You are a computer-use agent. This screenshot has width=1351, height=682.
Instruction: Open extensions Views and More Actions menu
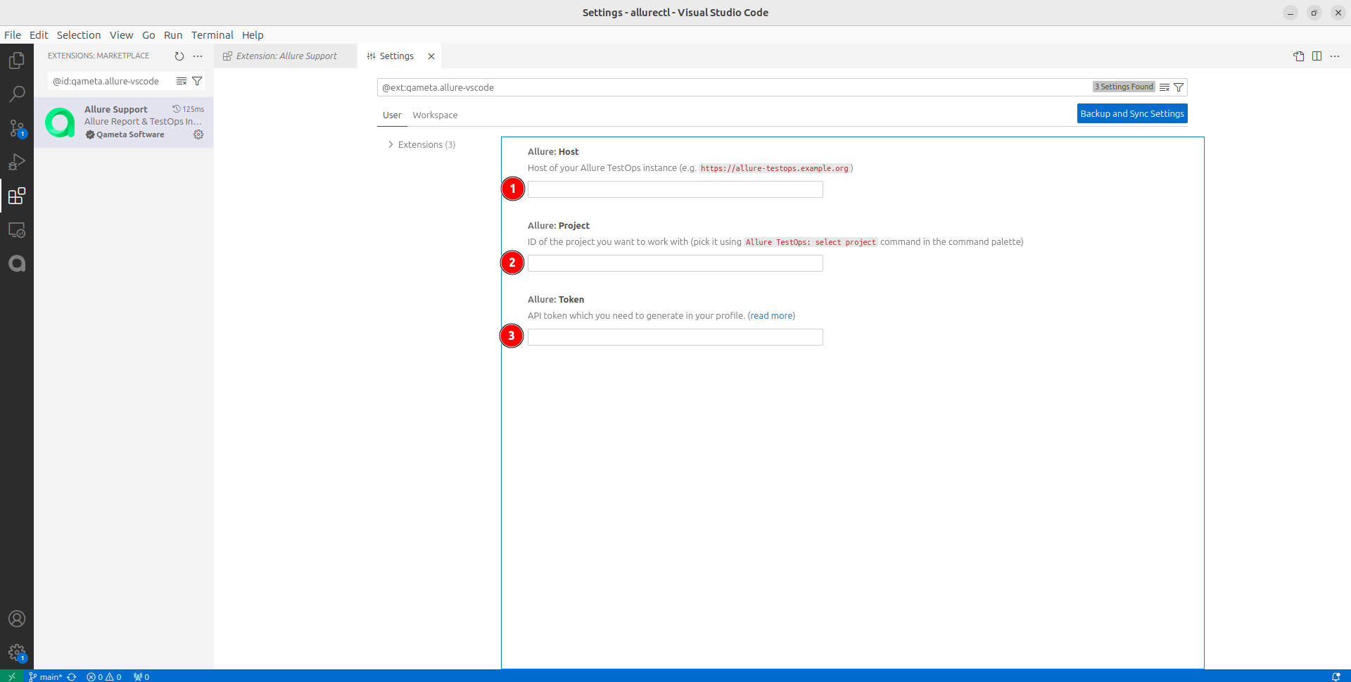198,56
